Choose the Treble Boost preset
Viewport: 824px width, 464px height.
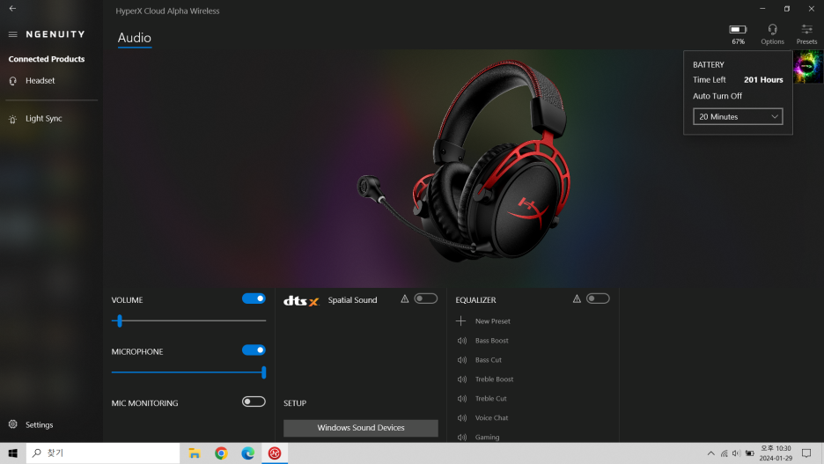(x=494, y=379)
